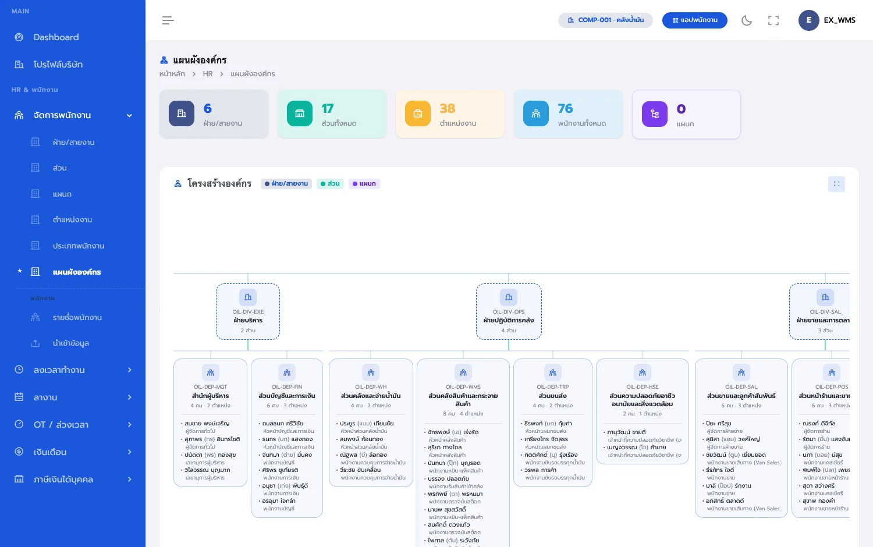Expand the org chart panel fullscreen button
The image size is (873, 547).
click(836, 184)
